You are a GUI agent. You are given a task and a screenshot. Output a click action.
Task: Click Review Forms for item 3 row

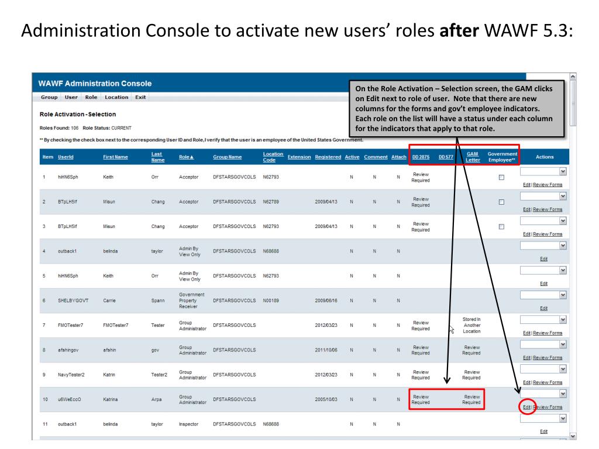[548, 234]
